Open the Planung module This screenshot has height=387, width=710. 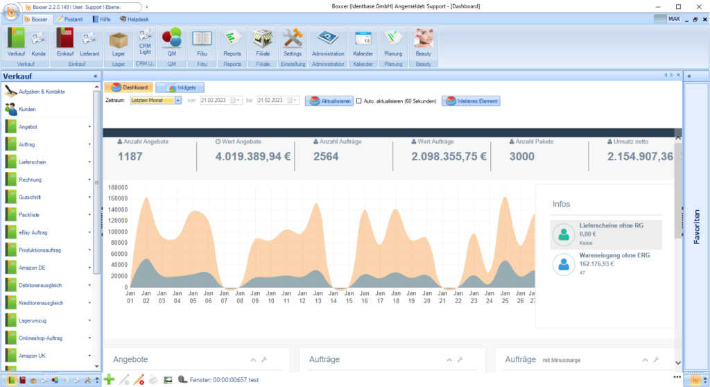tap(393, 42)
